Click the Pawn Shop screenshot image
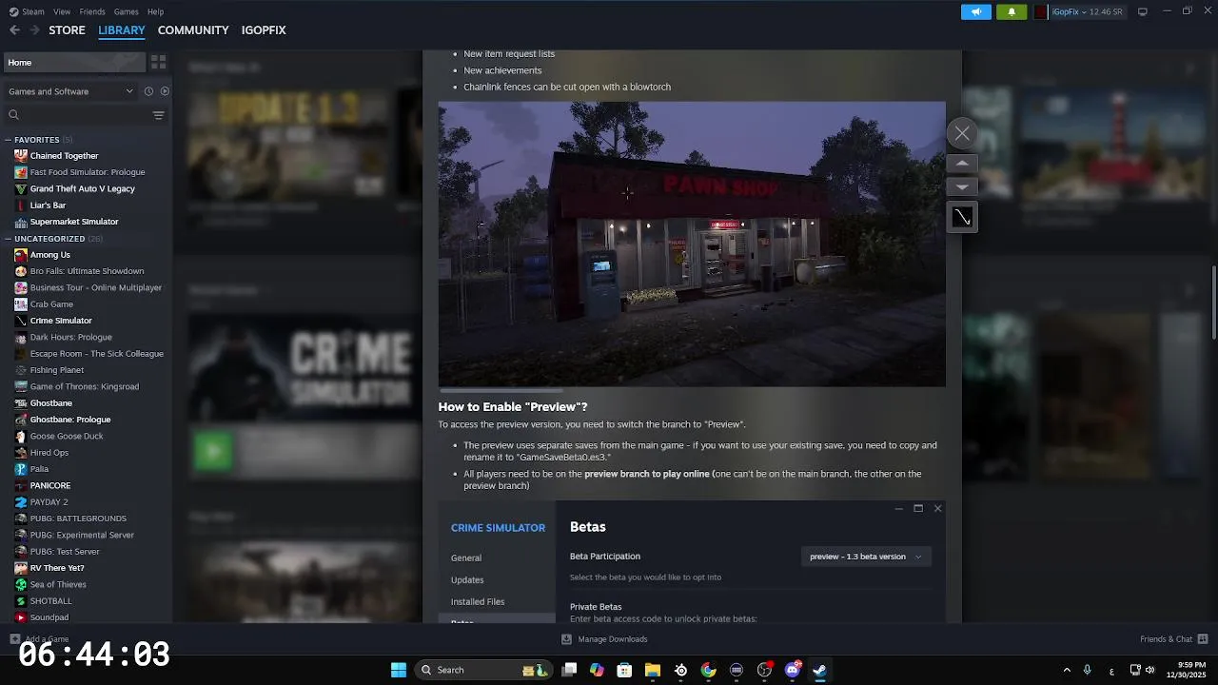Screen dimensions: 1218x685 tap(692, 244)
